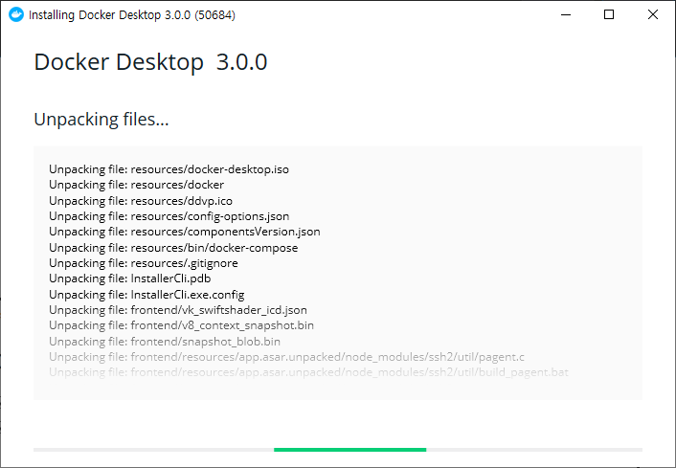Select the resources/bin/docker-compose log line
This screenshot has height=468, width=676.
click(x=173, y=248)
